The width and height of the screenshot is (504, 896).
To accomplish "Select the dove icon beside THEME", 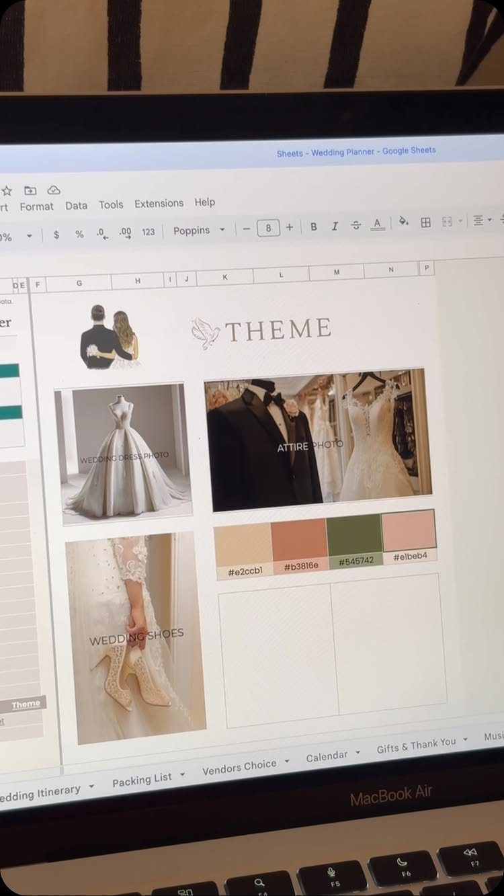I will click(205, 333).
